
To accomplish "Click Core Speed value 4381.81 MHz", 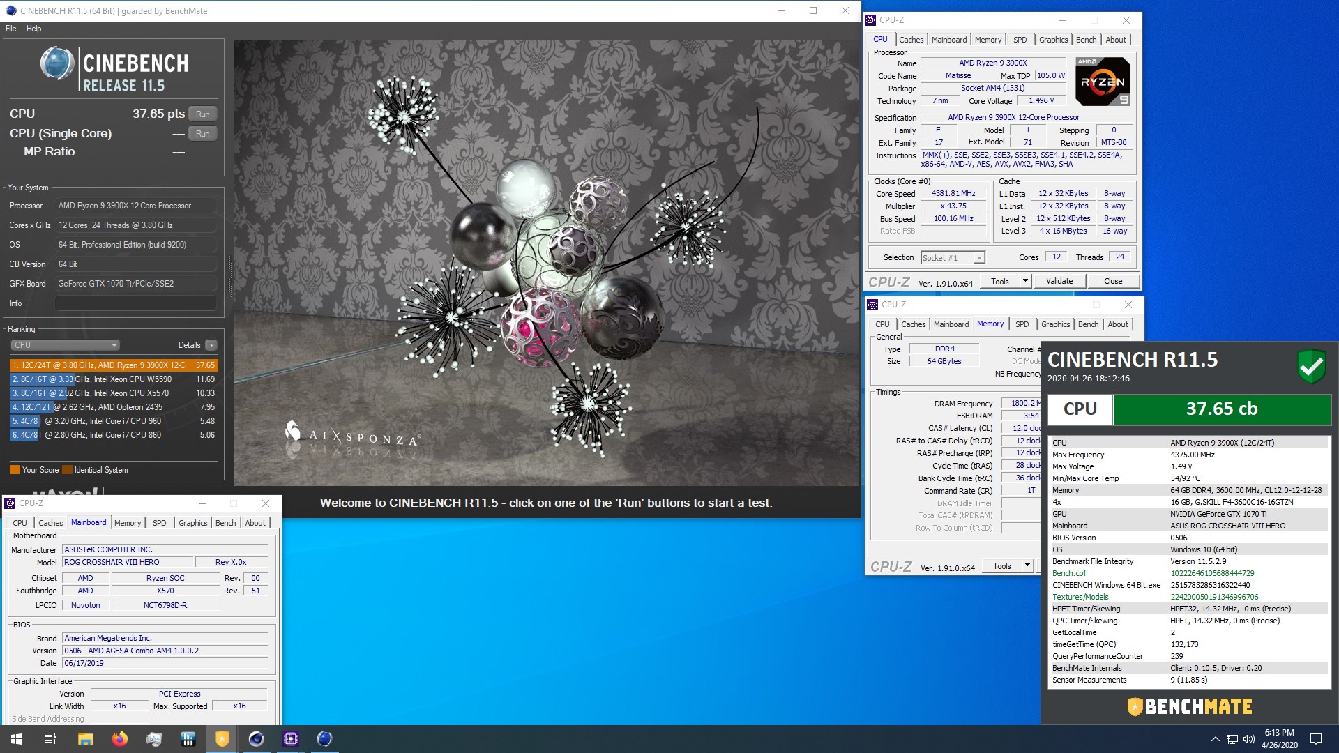I will pos(953,194).
